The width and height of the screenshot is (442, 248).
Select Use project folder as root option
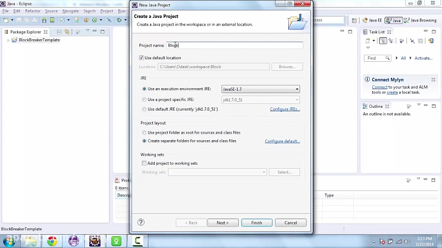tap(144, 132)
